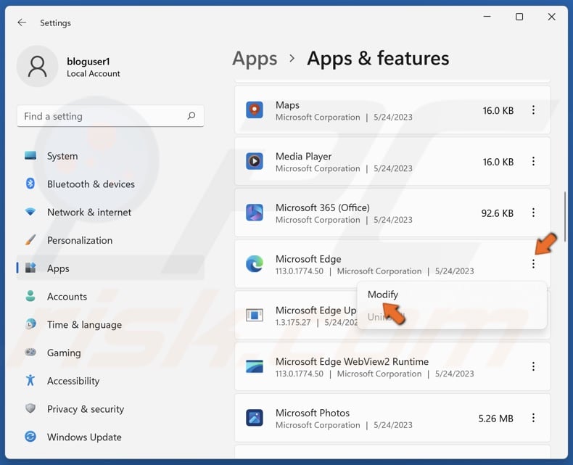Click the Edge WebView2 Runtime icon
Viewport: 573px width, 465px height.
pos(255,366)
